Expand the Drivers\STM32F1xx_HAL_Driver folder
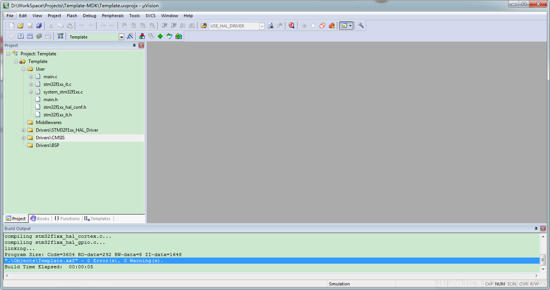550x290 pixels. click(x=23, y=130)
